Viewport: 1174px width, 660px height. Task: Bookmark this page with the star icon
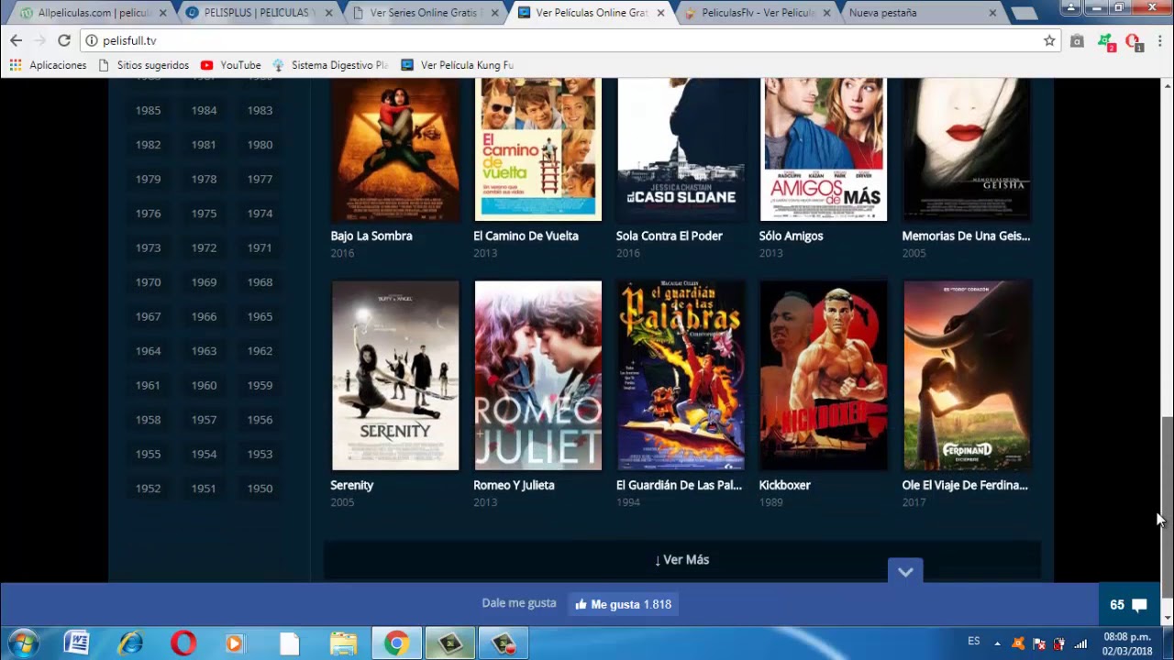point(1049,40)
